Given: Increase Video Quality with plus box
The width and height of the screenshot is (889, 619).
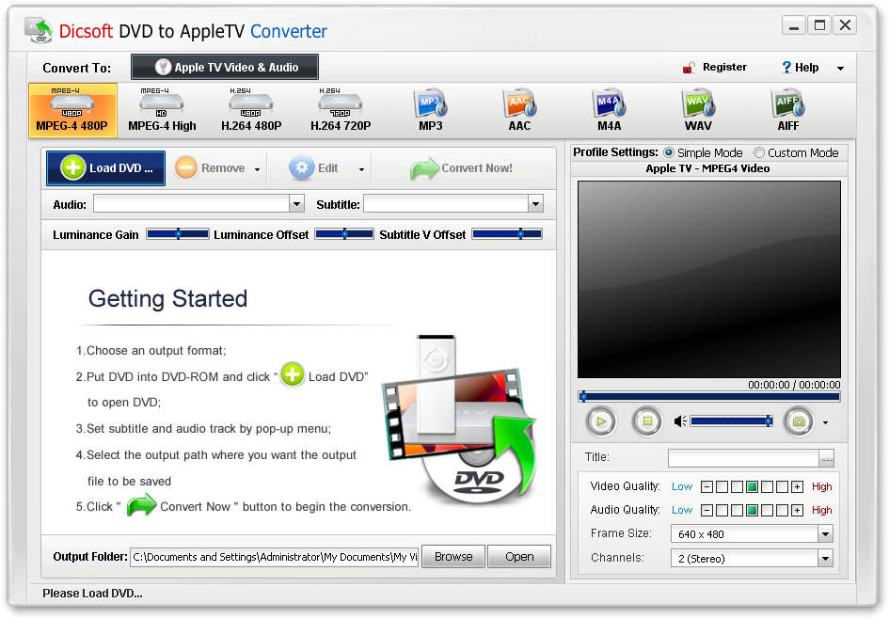Looking at the screenshot, I should point(797,487).
